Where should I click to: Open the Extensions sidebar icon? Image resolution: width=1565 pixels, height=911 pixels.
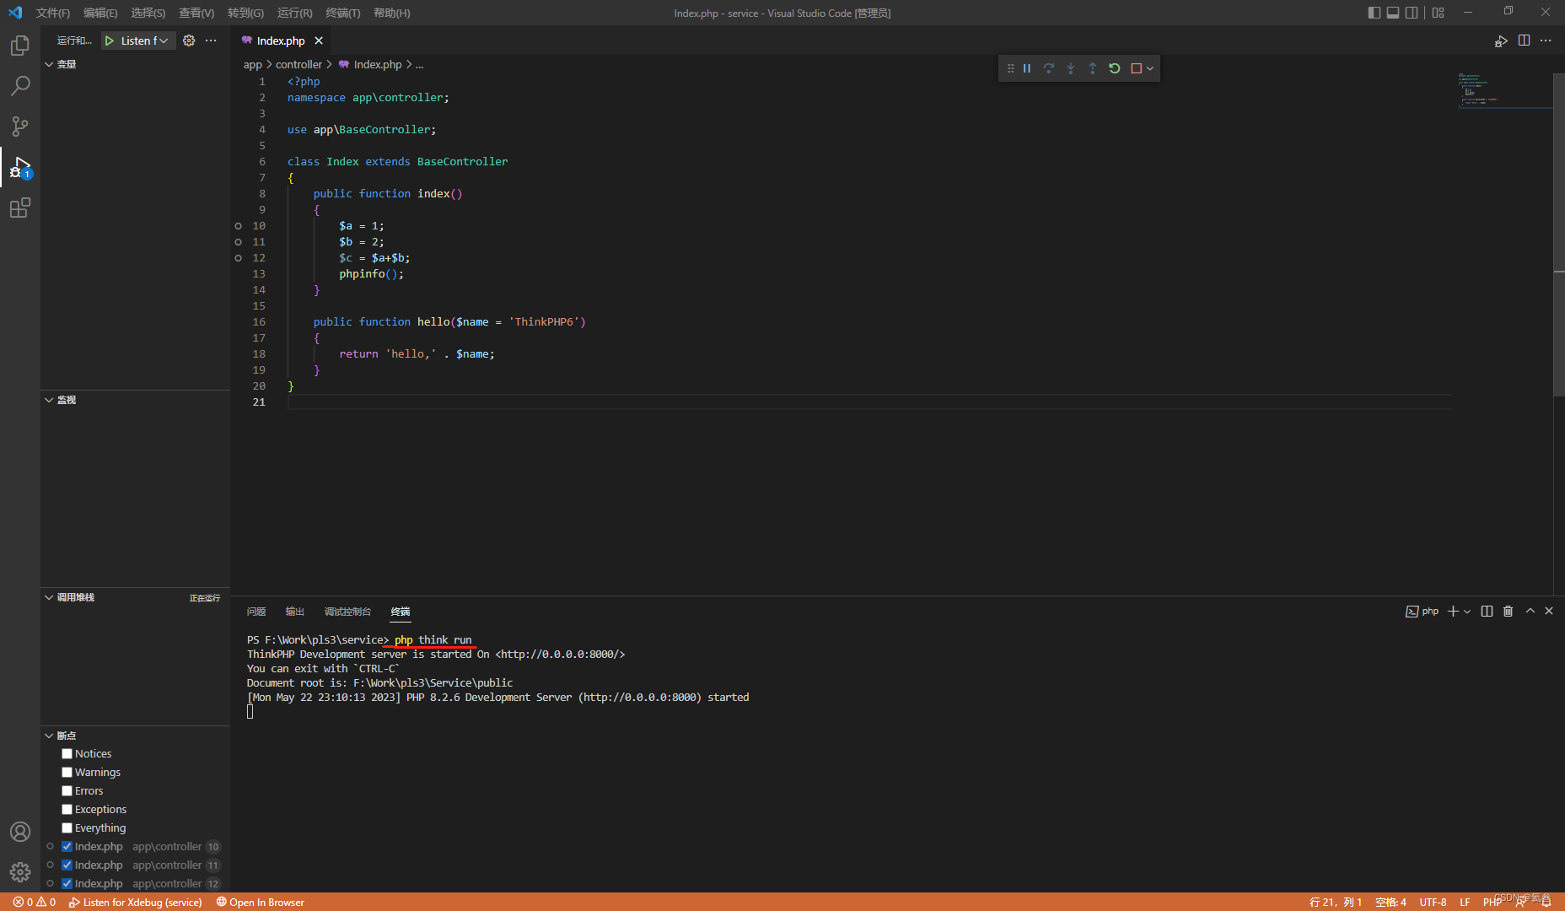pyautogui.click(x=19, y=208)
